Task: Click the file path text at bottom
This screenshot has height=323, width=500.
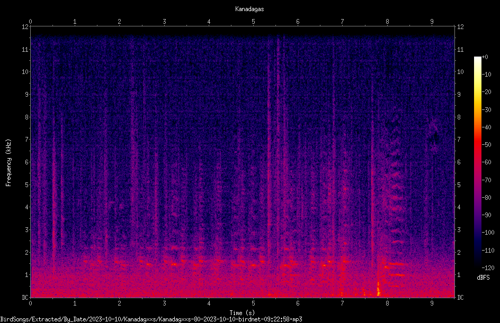Action: pos(151,319)
